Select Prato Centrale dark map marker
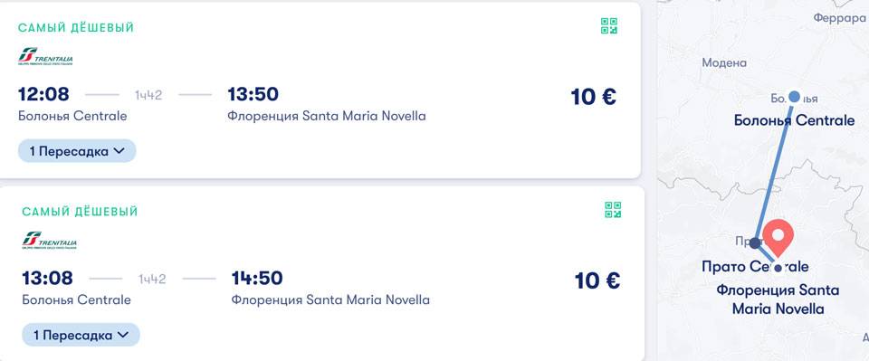Image resolution: width=869 pixels, height=361 pixels. (755, 242)
